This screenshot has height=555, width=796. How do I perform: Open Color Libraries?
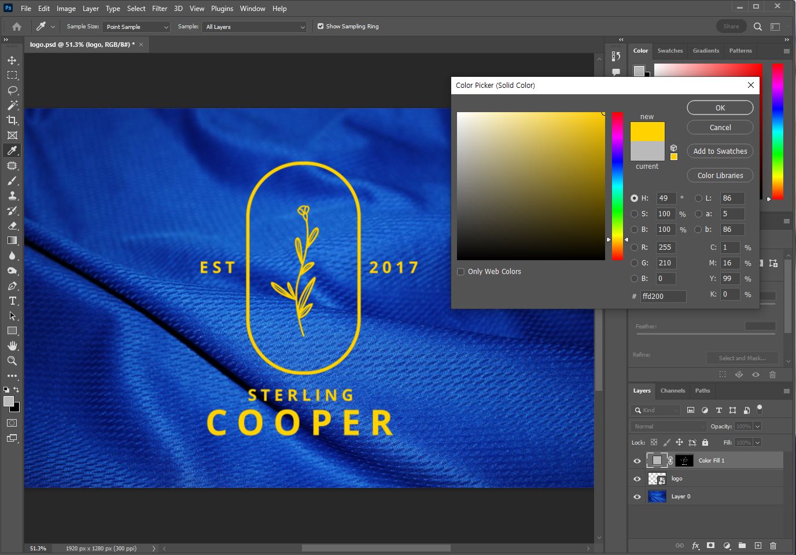click(x=720, y=176)
